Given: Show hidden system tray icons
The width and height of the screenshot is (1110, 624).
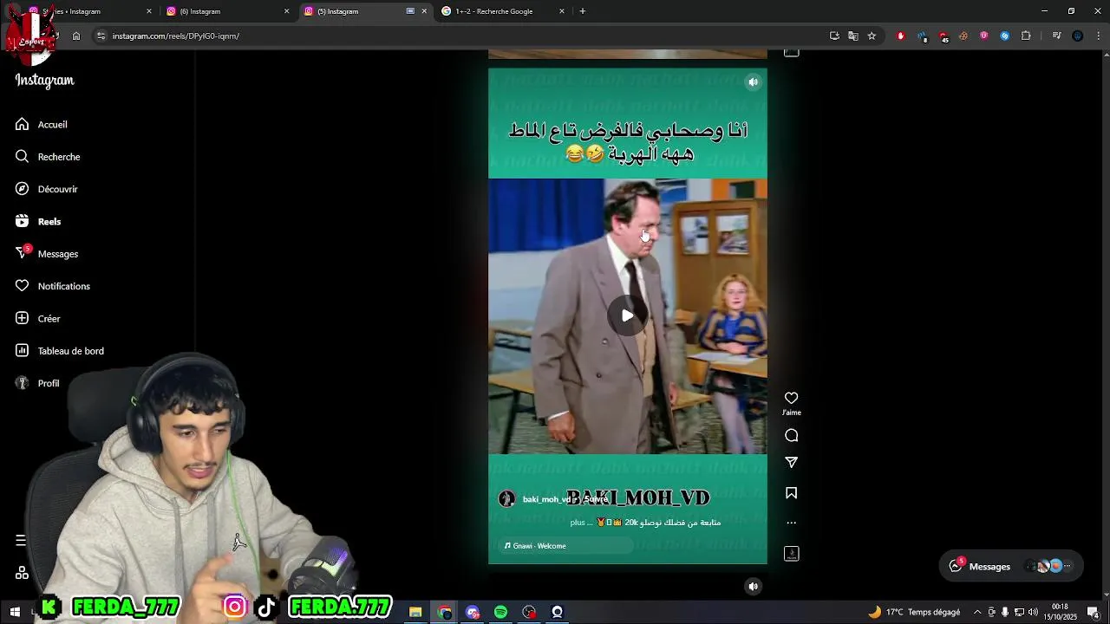Looking at the screenshot, I should coord(977,612).
